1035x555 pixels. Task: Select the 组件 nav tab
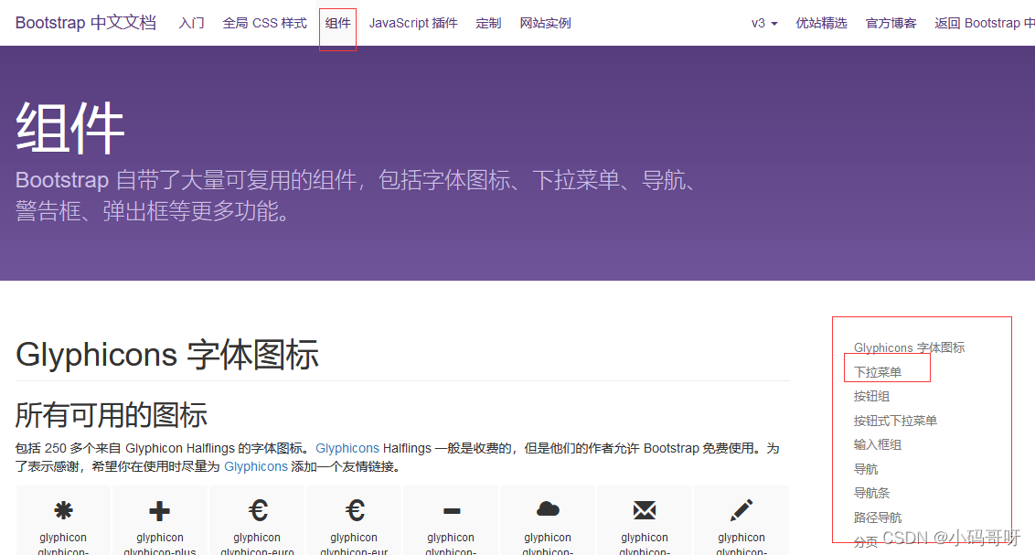338,23
